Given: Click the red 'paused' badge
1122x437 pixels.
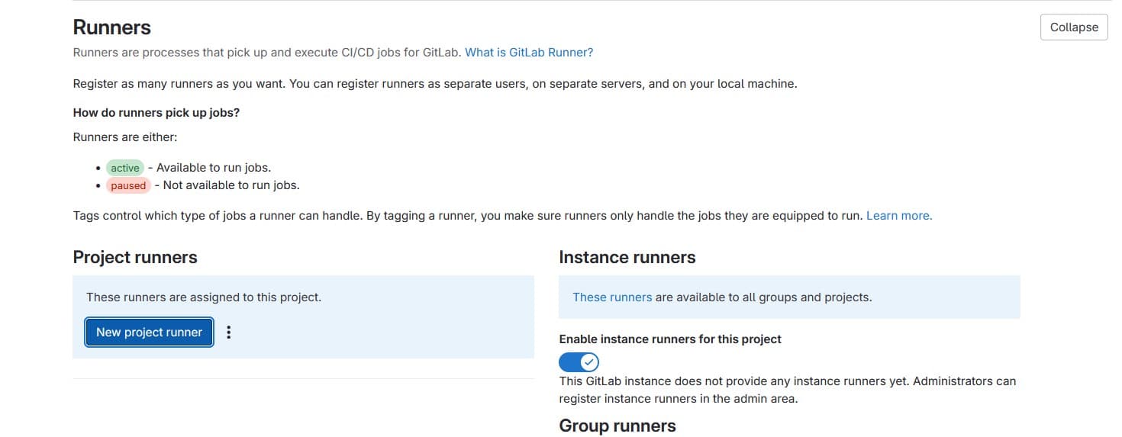Looking at the screenshot, I should click(128, 185).
